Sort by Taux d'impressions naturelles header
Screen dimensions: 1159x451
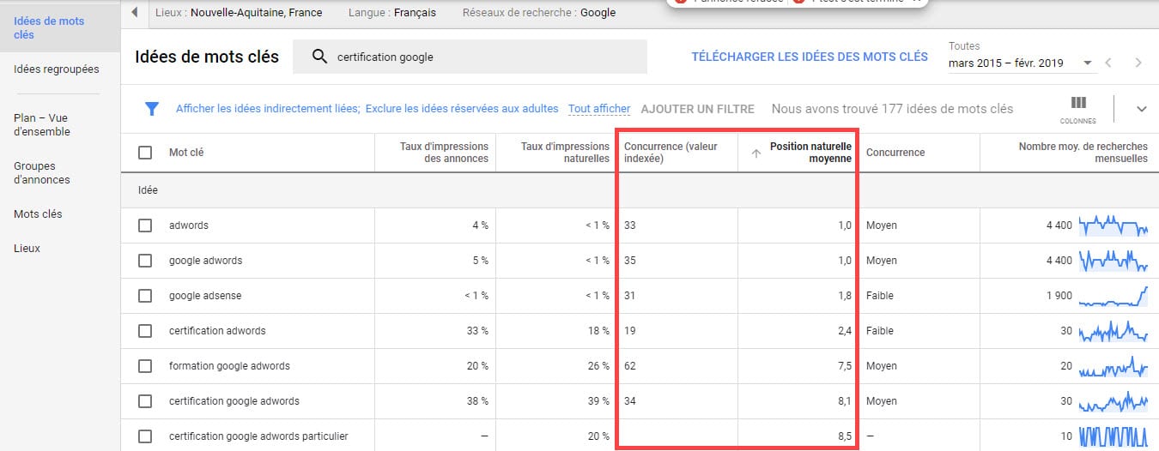tap(565, 153)
